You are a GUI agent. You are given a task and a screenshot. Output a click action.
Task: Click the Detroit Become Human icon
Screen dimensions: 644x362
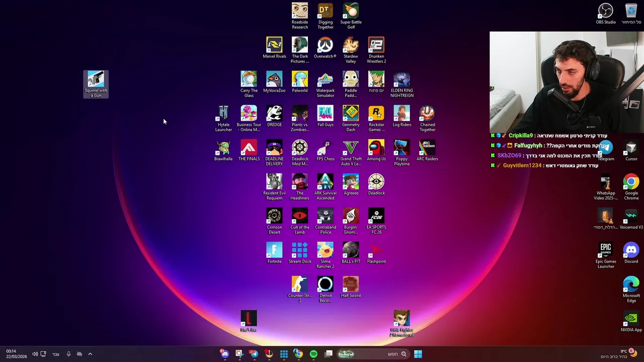click(326, 290)
